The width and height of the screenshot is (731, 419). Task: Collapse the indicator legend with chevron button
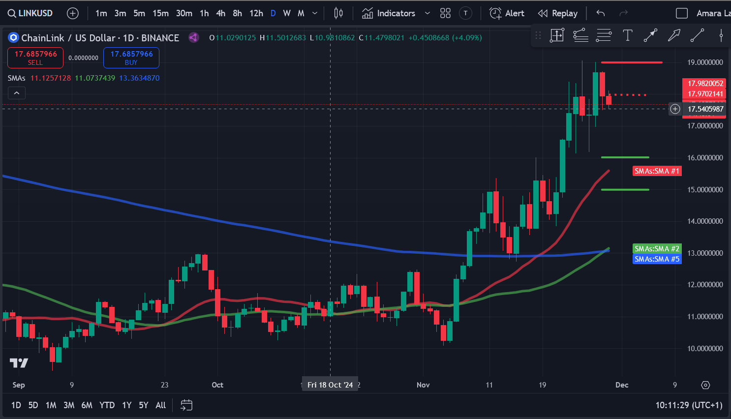tap(17, 92)
